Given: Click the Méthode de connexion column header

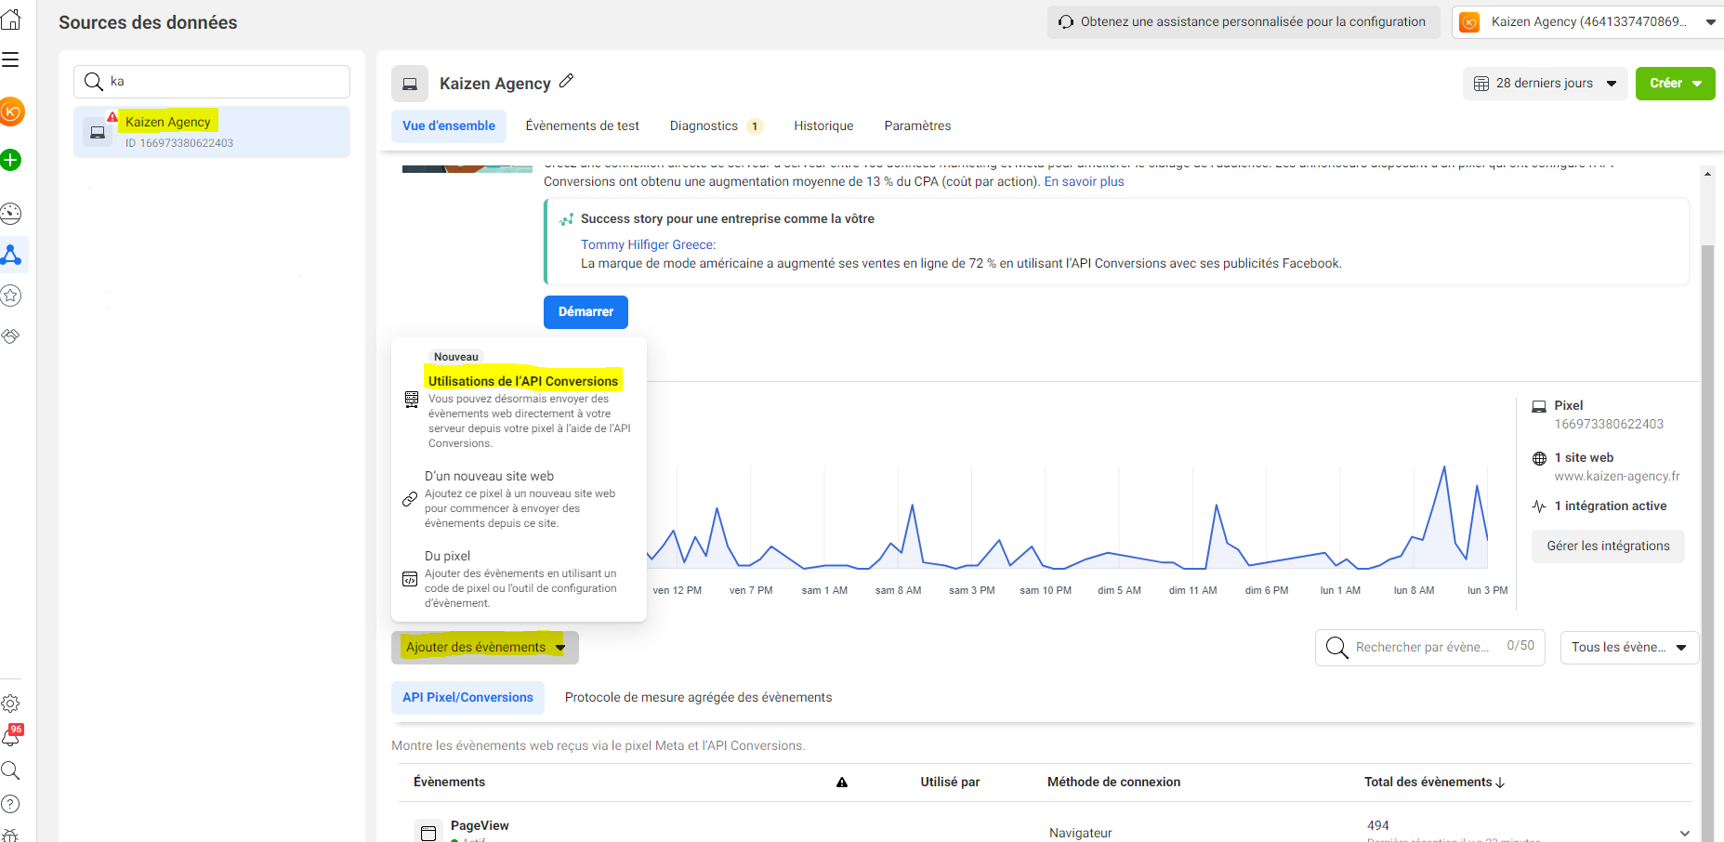Looking at the screenshot, I should coord(1113,783).
